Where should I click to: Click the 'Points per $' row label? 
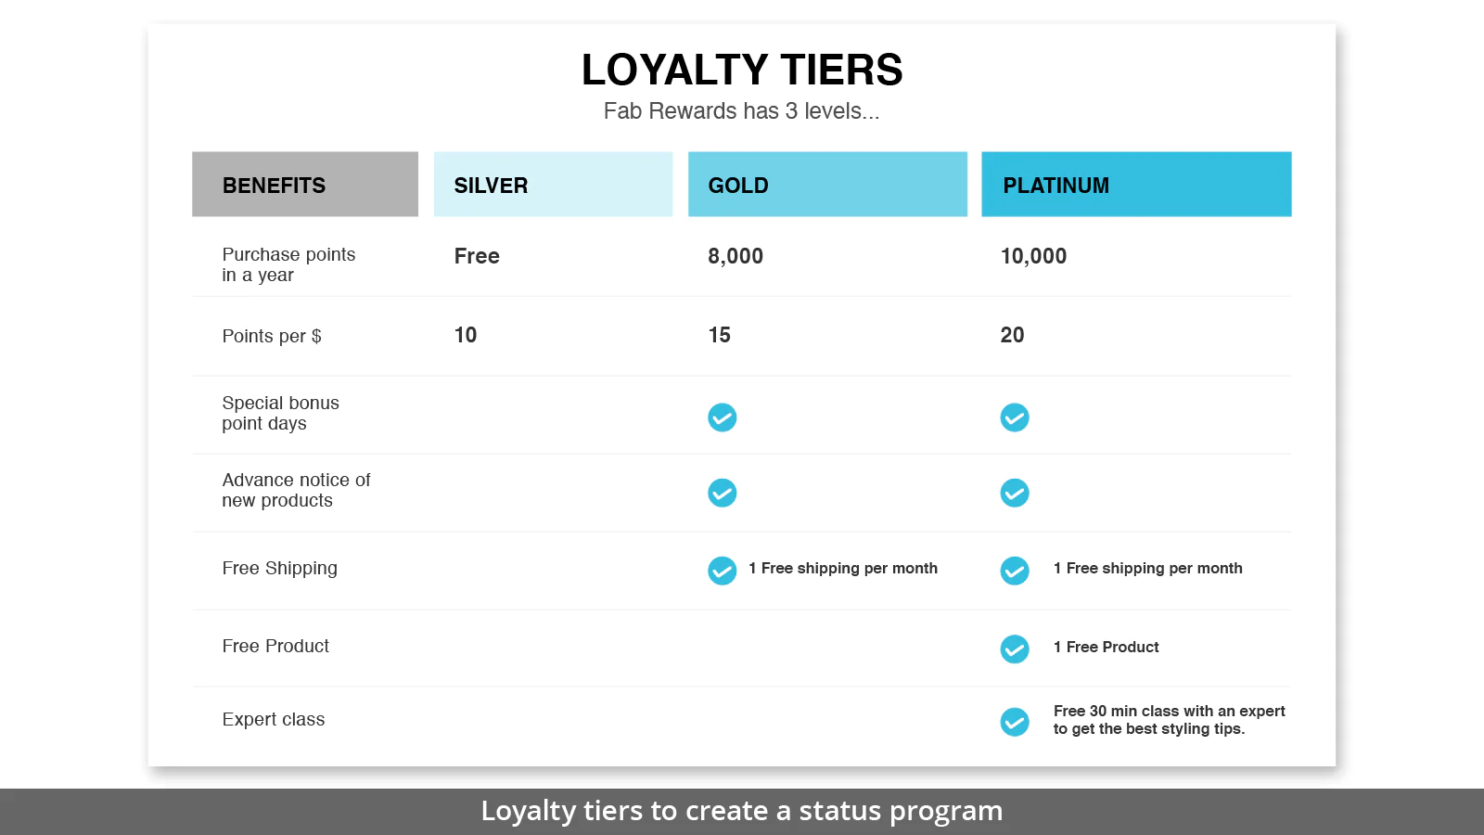click(x=272, y=336)
